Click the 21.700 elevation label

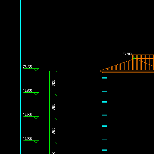pyautogui.click(x=28, y=66)
